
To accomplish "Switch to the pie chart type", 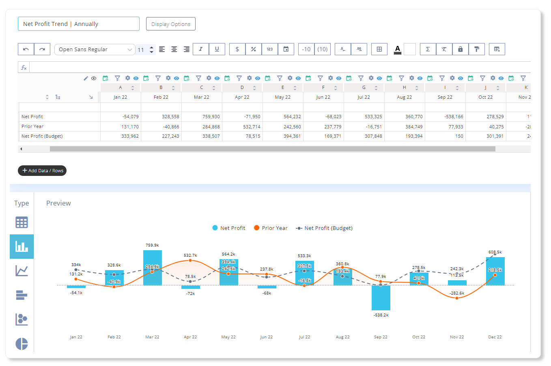I will click(x=22, y=344).
